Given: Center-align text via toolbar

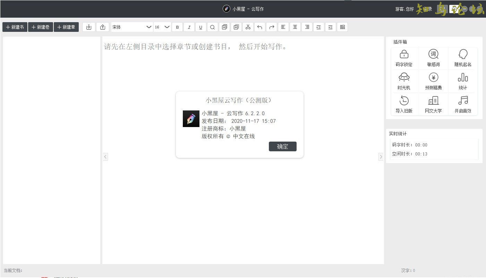Looking at the screenshot, I should [x=295, y=27].
